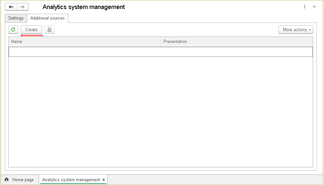
Task: Switch to the Settings tab
Action: tap(16, 18)
